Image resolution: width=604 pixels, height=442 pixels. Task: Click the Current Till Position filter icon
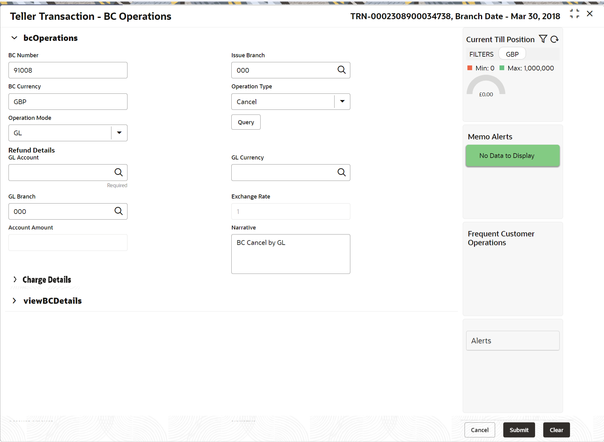coord(543,39)
